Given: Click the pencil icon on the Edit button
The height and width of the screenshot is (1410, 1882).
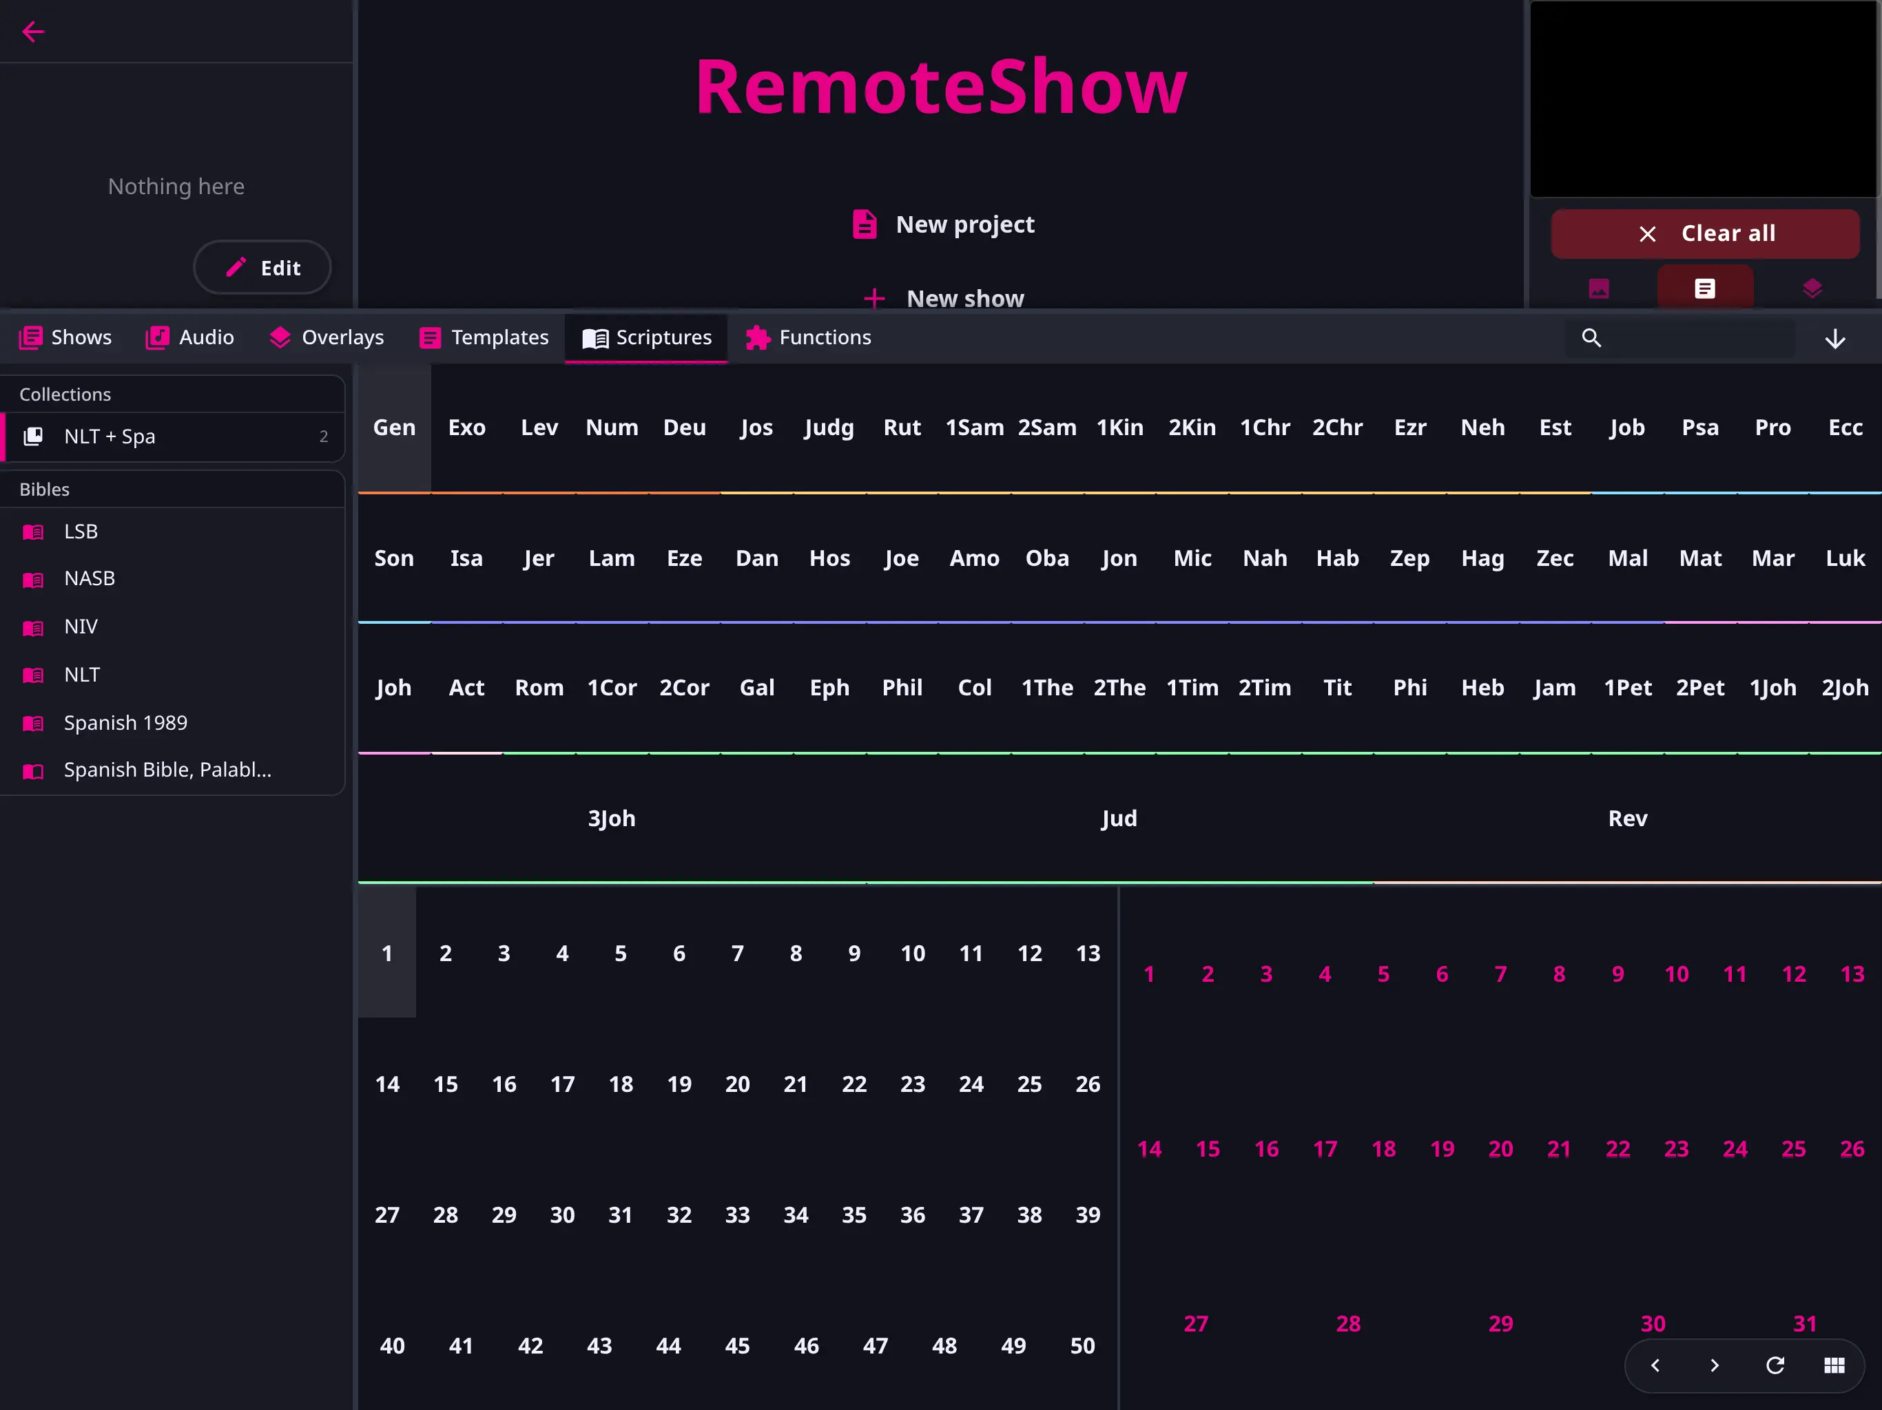Looking at the screenshot, I should pos(236,267).
